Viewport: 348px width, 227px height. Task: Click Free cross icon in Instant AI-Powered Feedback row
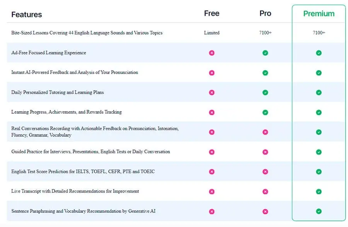coord(212,73)
